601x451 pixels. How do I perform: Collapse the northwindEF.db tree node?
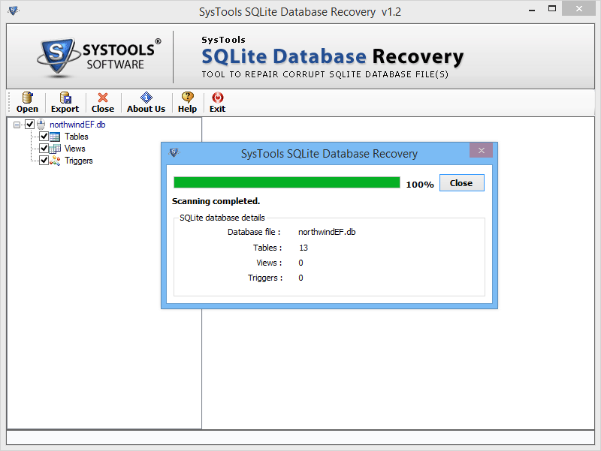(x=17, y=125)
